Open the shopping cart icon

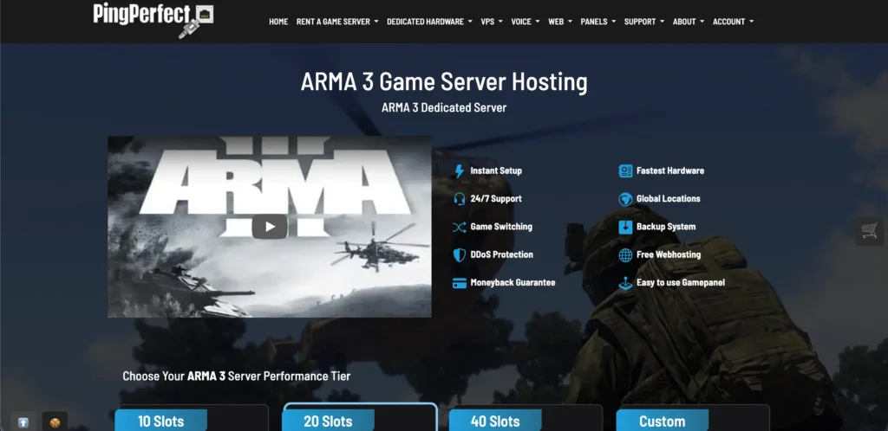coord(869,231)
